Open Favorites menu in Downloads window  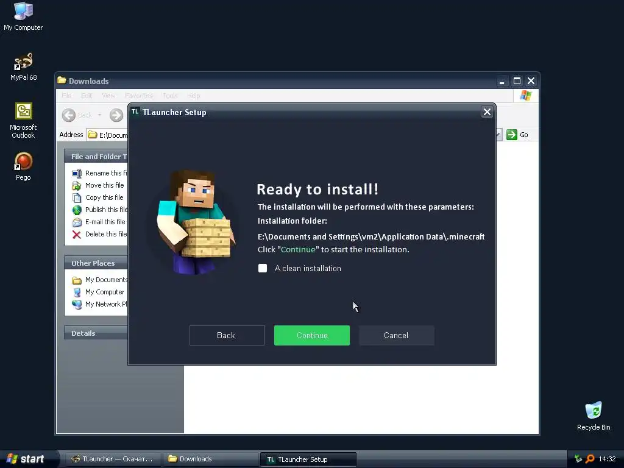[x=139, y=96]
